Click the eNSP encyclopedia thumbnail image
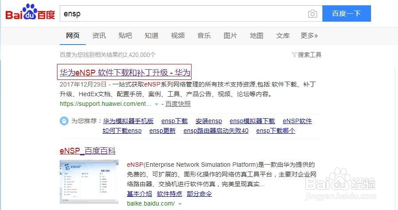398x210 pixels. (89, 182)
